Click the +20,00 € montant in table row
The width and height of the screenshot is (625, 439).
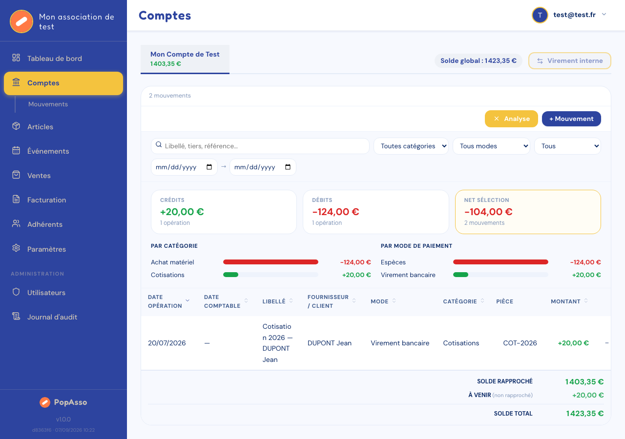coord(573,343)
